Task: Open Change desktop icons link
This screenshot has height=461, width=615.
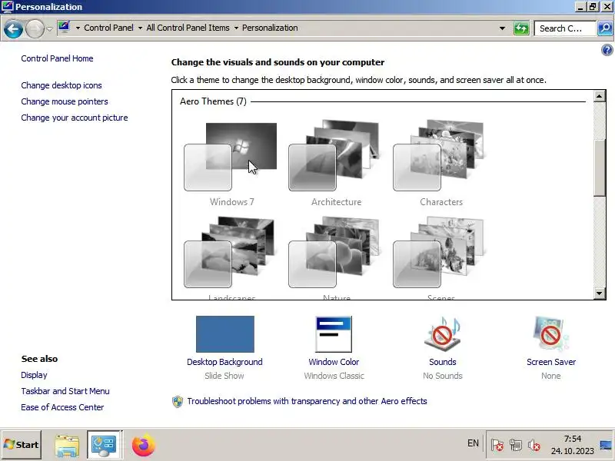Action: click(61, 85)
